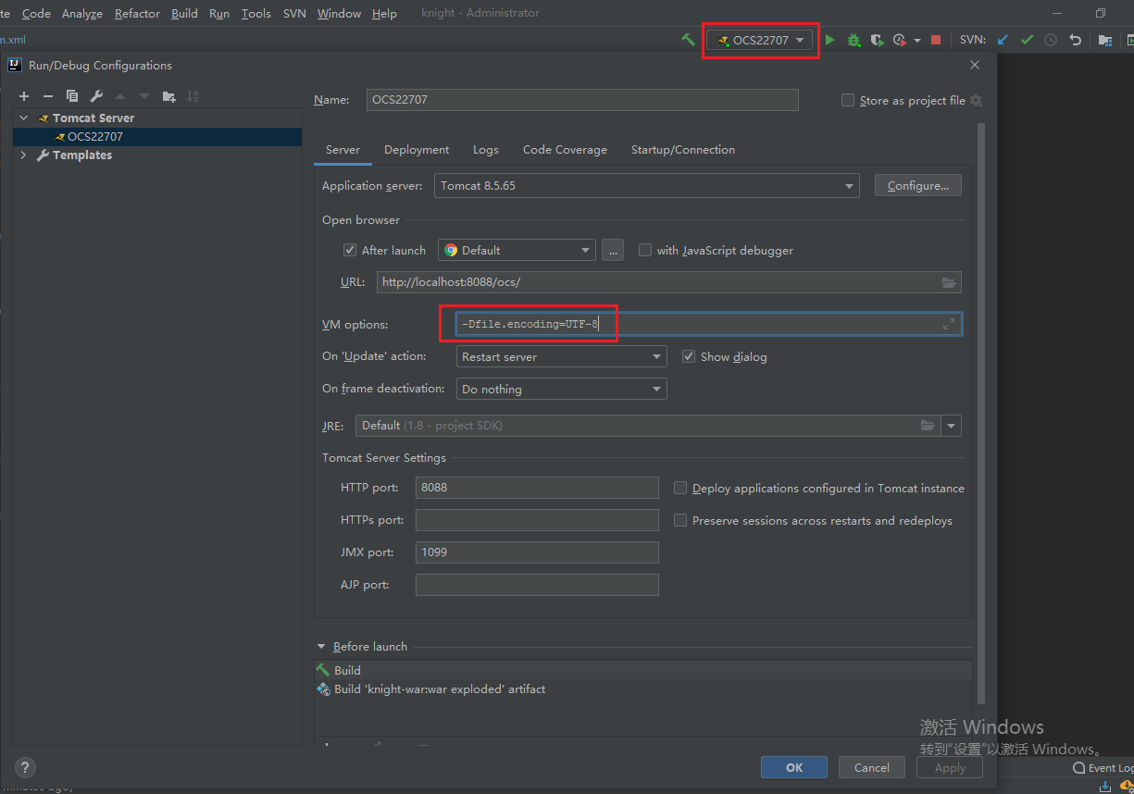
Task: Click the help question mark button
Action: point(25,767)
